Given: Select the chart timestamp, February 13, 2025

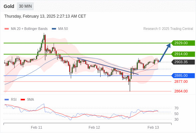Looking at the screenshot, I should tap(45, 16).
